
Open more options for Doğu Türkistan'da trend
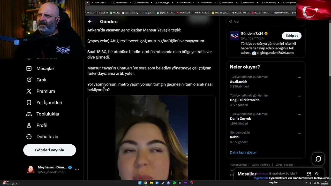tap(299, 96)
